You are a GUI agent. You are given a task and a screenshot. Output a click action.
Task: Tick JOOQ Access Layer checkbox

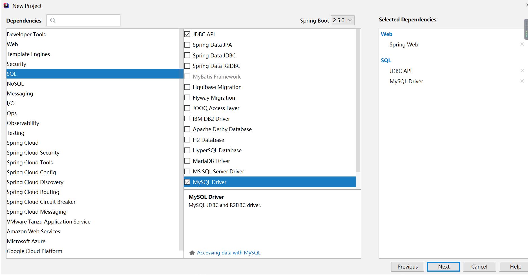click(187, 108)
